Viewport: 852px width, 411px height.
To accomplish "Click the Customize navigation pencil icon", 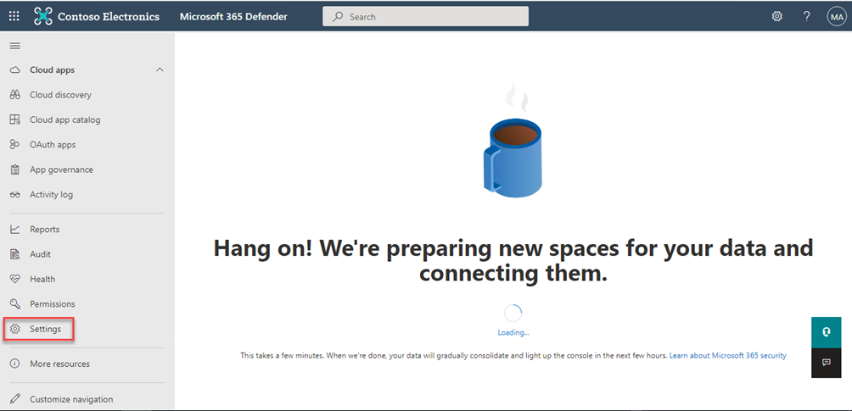I will (15, 399).
